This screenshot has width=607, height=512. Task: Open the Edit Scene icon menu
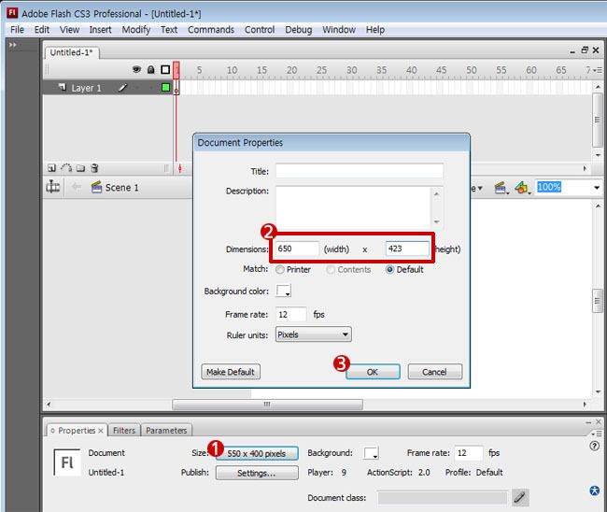(501, 188)
